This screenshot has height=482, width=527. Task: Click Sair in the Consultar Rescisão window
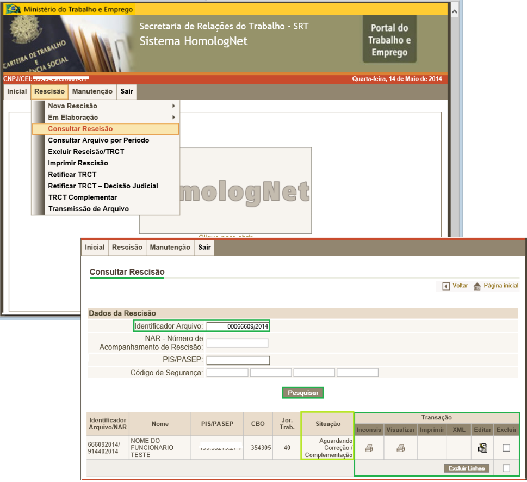point(204,248)
